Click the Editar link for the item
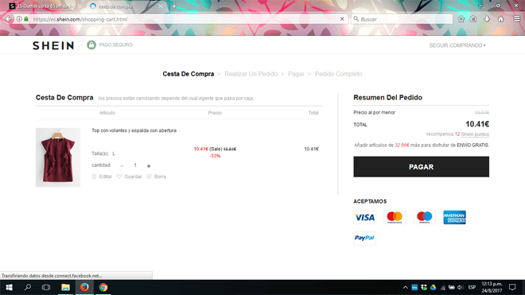Viewport: 525px width, 295px height. [106, 177]
